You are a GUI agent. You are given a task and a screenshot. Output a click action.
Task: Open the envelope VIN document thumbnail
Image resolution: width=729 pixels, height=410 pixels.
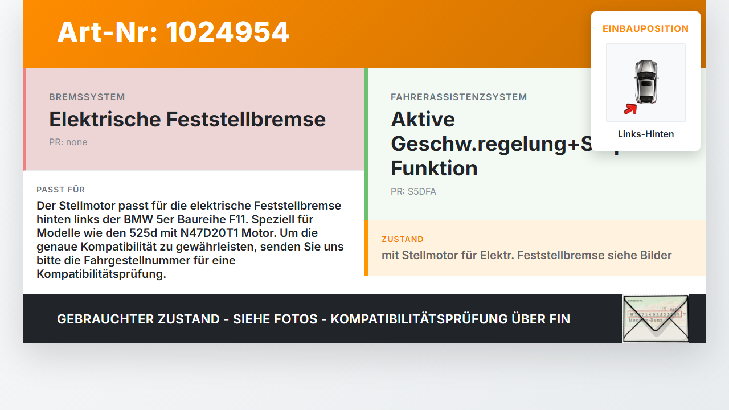[656, 319]
